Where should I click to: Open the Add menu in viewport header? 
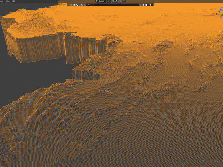[2, 1]
